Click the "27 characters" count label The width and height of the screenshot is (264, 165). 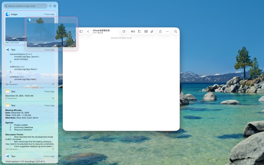point(11,98)
